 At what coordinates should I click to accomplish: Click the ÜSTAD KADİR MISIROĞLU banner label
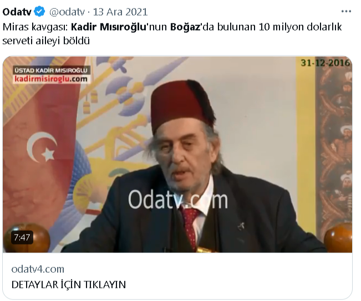tap(51, 70)
